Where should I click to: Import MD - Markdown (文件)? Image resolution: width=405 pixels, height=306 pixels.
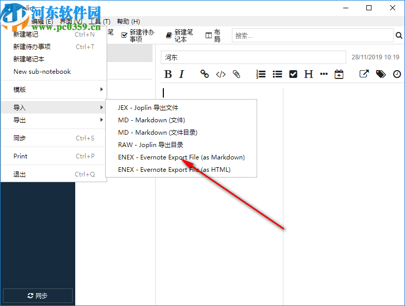click(181, 120)
